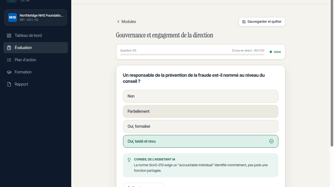The image size is (334, 187).
Task: Click the Évaluation clipboard icon
Action: point(9,48)
